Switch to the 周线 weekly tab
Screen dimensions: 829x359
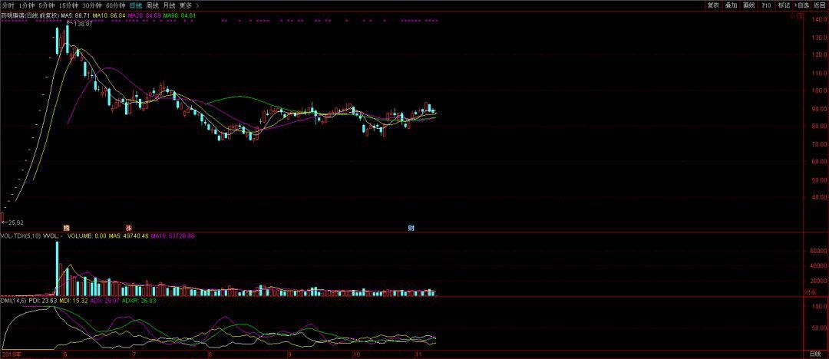tap(152, 5)
